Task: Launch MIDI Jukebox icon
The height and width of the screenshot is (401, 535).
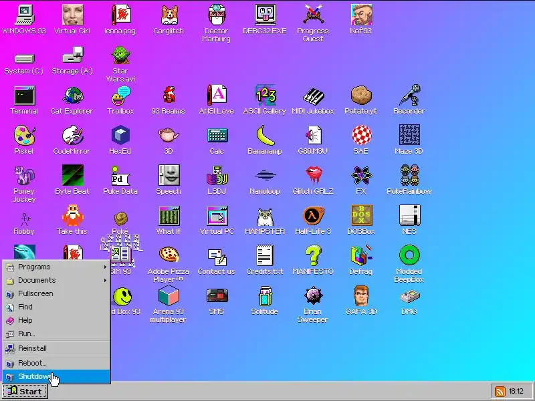Action: [x=313, y=96]
